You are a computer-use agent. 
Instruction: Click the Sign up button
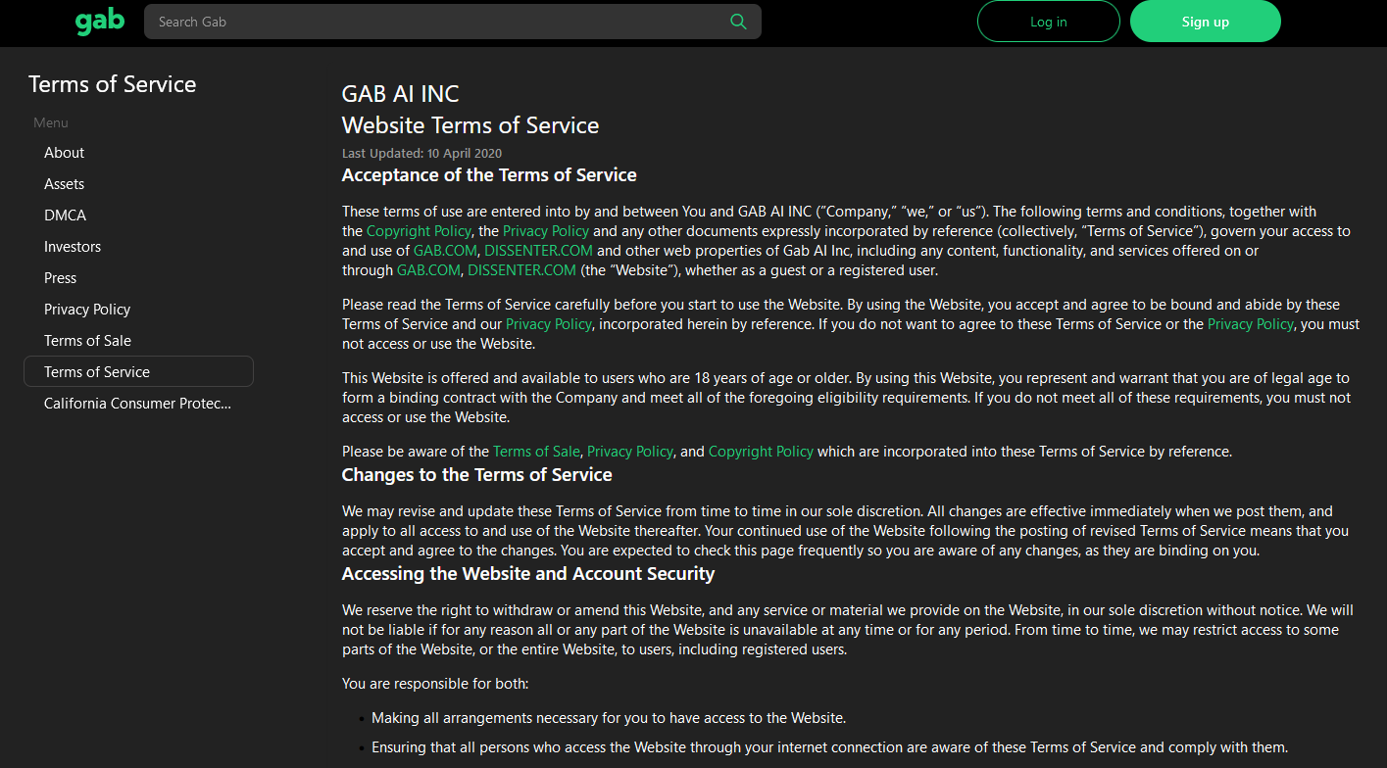pyautogui.click(x=1205, y=22)
